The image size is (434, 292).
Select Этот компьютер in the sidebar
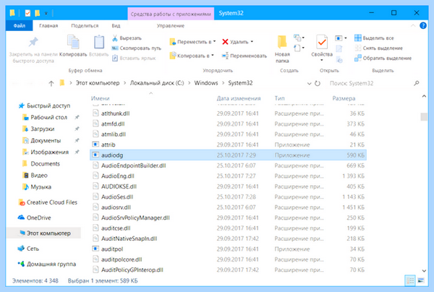[44, 233]
